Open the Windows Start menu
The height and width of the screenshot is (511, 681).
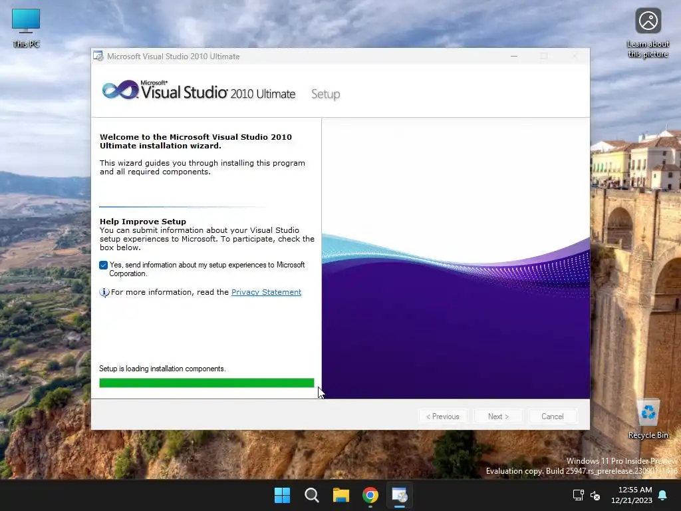tap(282, 495)
